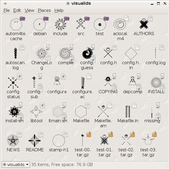
Task: Minimize the visualids window
Action: point(152,4)
